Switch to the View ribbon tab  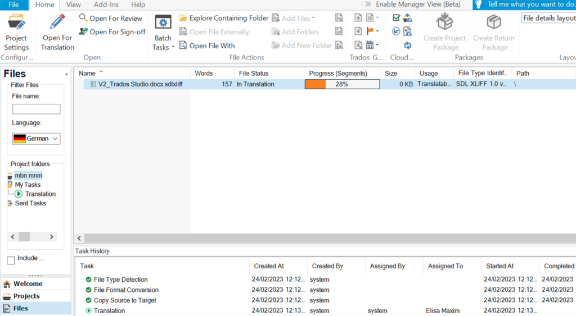[x=74, y=4]
